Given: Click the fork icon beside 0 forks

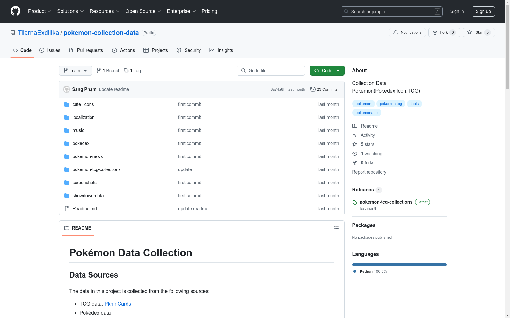Looking at the screenshot, I should [355, 163].
